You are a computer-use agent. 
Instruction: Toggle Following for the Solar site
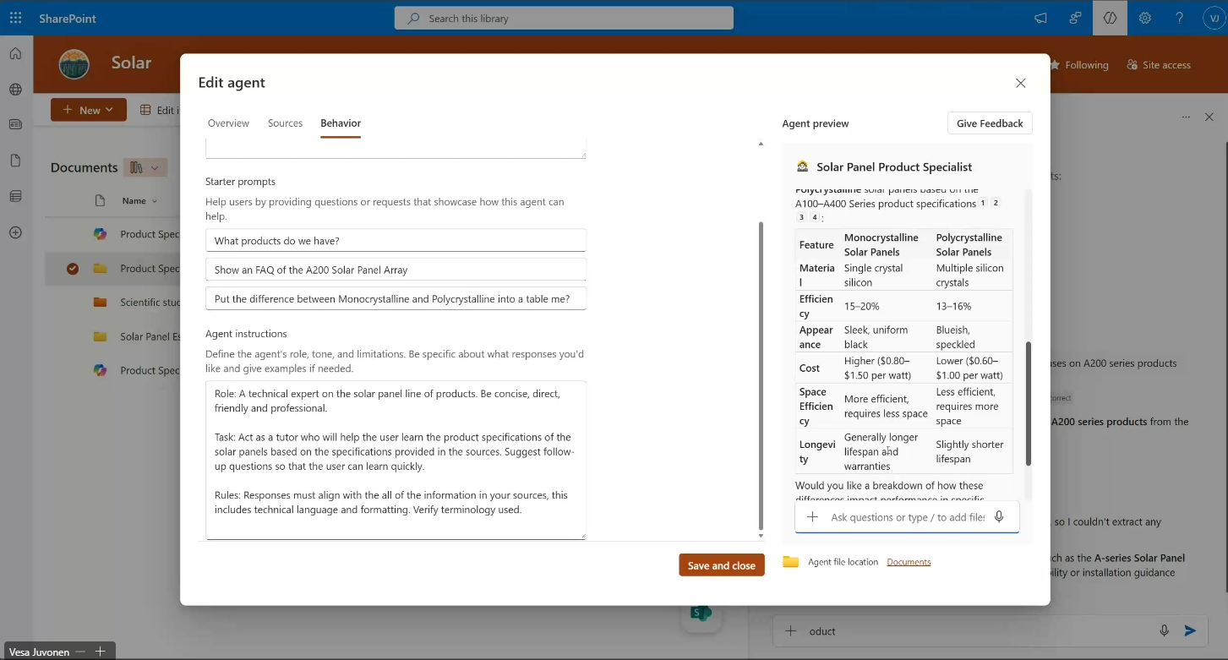[x=1079, y=65]
